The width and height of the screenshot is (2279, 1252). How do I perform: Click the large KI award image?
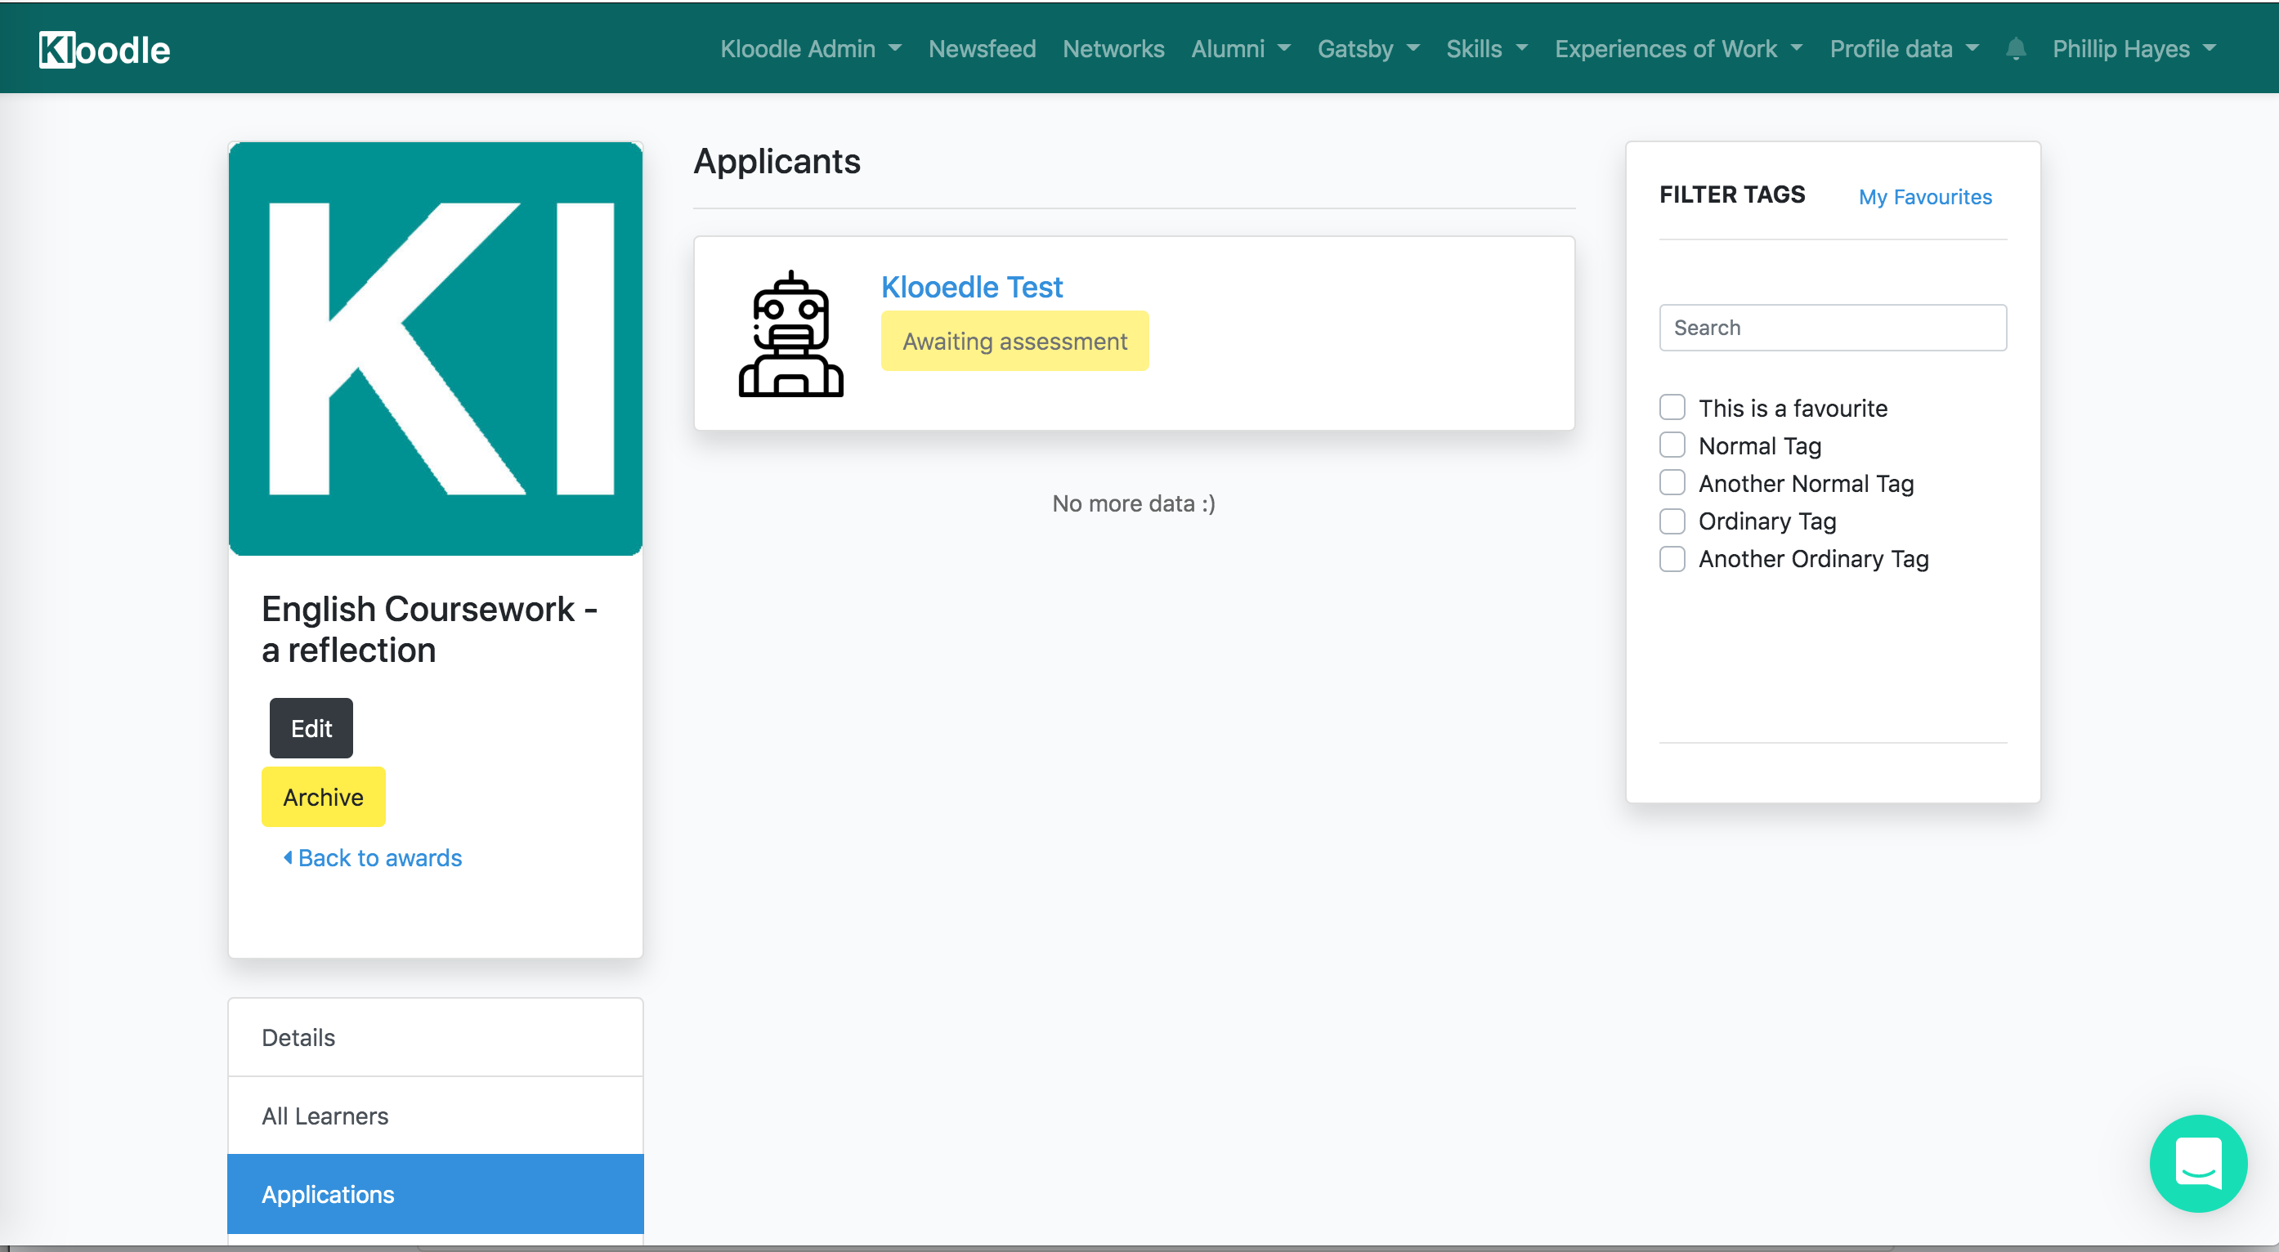[435, 348]
